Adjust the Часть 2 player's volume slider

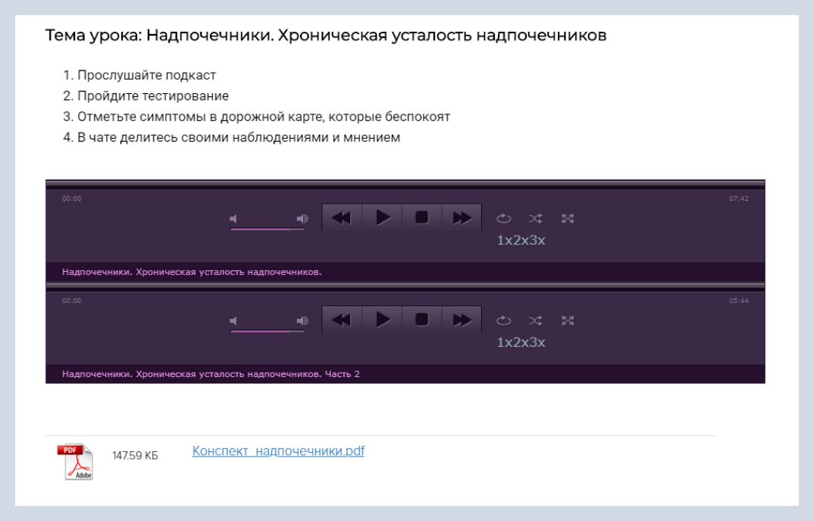point(268,331)
